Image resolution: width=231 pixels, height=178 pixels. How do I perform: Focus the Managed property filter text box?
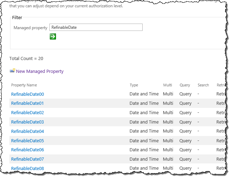click(x=96, y=27)
